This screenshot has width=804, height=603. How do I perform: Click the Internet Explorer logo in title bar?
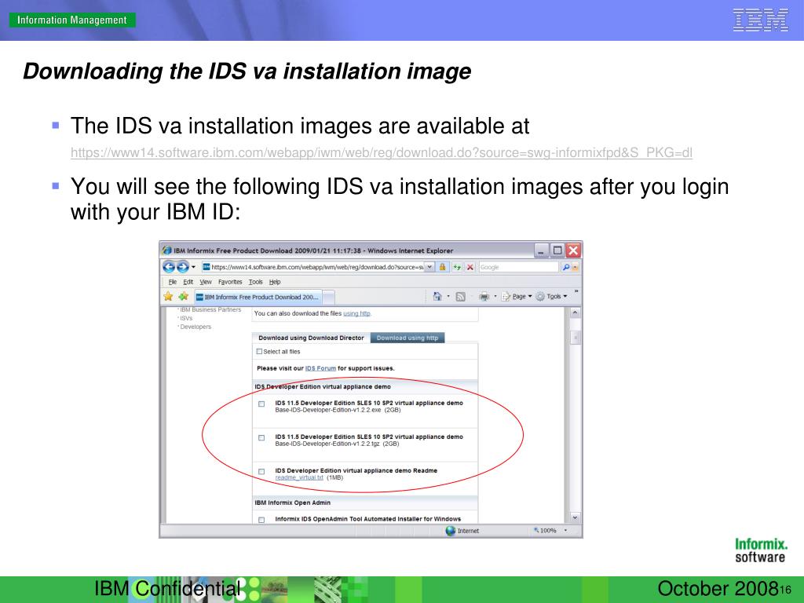pos(166,250)
